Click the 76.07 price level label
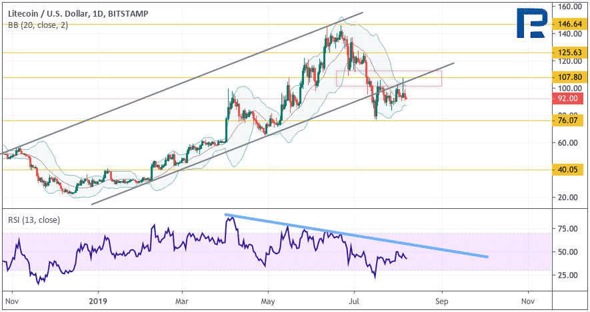The width and height of the screenshot is (590, 312). [x=567, y=120]
